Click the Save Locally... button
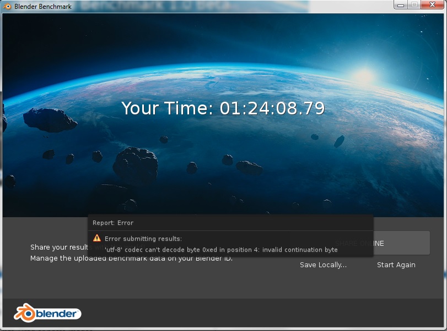Viewport: 447px width, 331px height. point(324,265)
